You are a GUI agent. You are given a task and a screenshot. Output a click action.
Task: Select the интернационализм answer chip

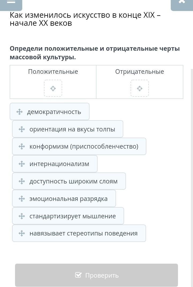pyautogui.click(x=59, y=164)
